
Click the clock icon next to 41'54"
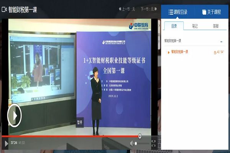pyautogui.click(x=215, y=52)
